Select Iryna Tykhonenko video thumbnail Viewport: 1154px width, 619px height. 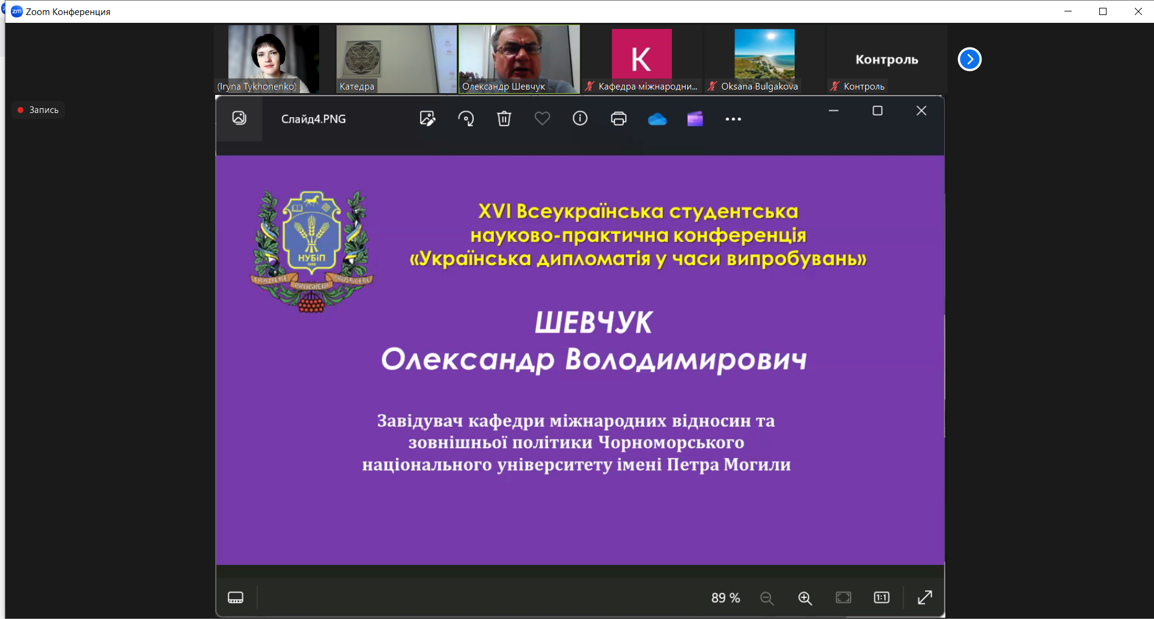273,59
